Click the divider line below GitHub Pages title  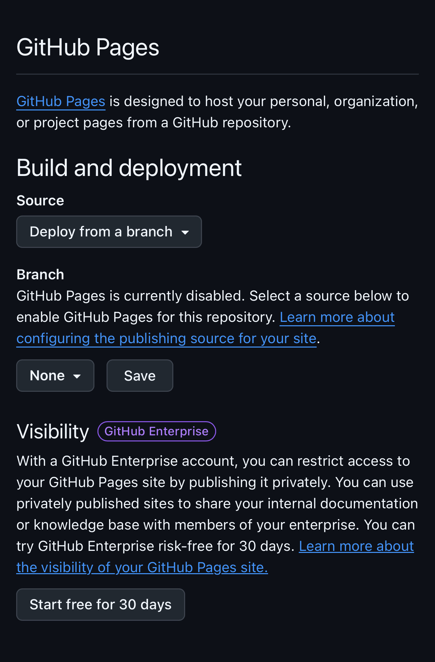[x=217, y=74]
